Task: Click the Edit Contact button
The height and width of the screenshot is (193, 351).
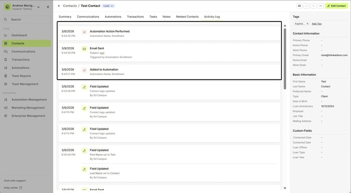Action: click(x=336, y=6)
